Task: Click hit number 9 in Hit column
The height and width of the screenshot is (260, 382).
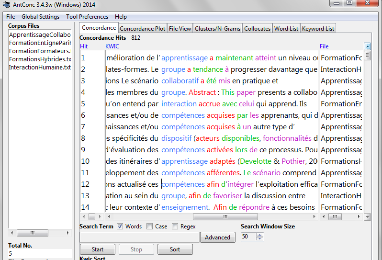Action: [x=83, y=150]
